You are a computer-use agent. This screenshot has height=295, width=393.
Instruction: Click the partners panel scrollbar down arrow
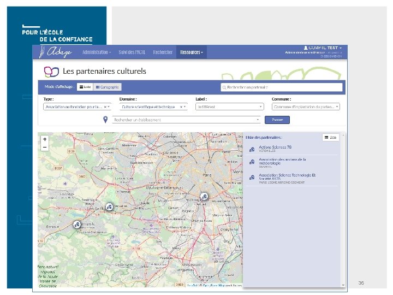(343, 285)
